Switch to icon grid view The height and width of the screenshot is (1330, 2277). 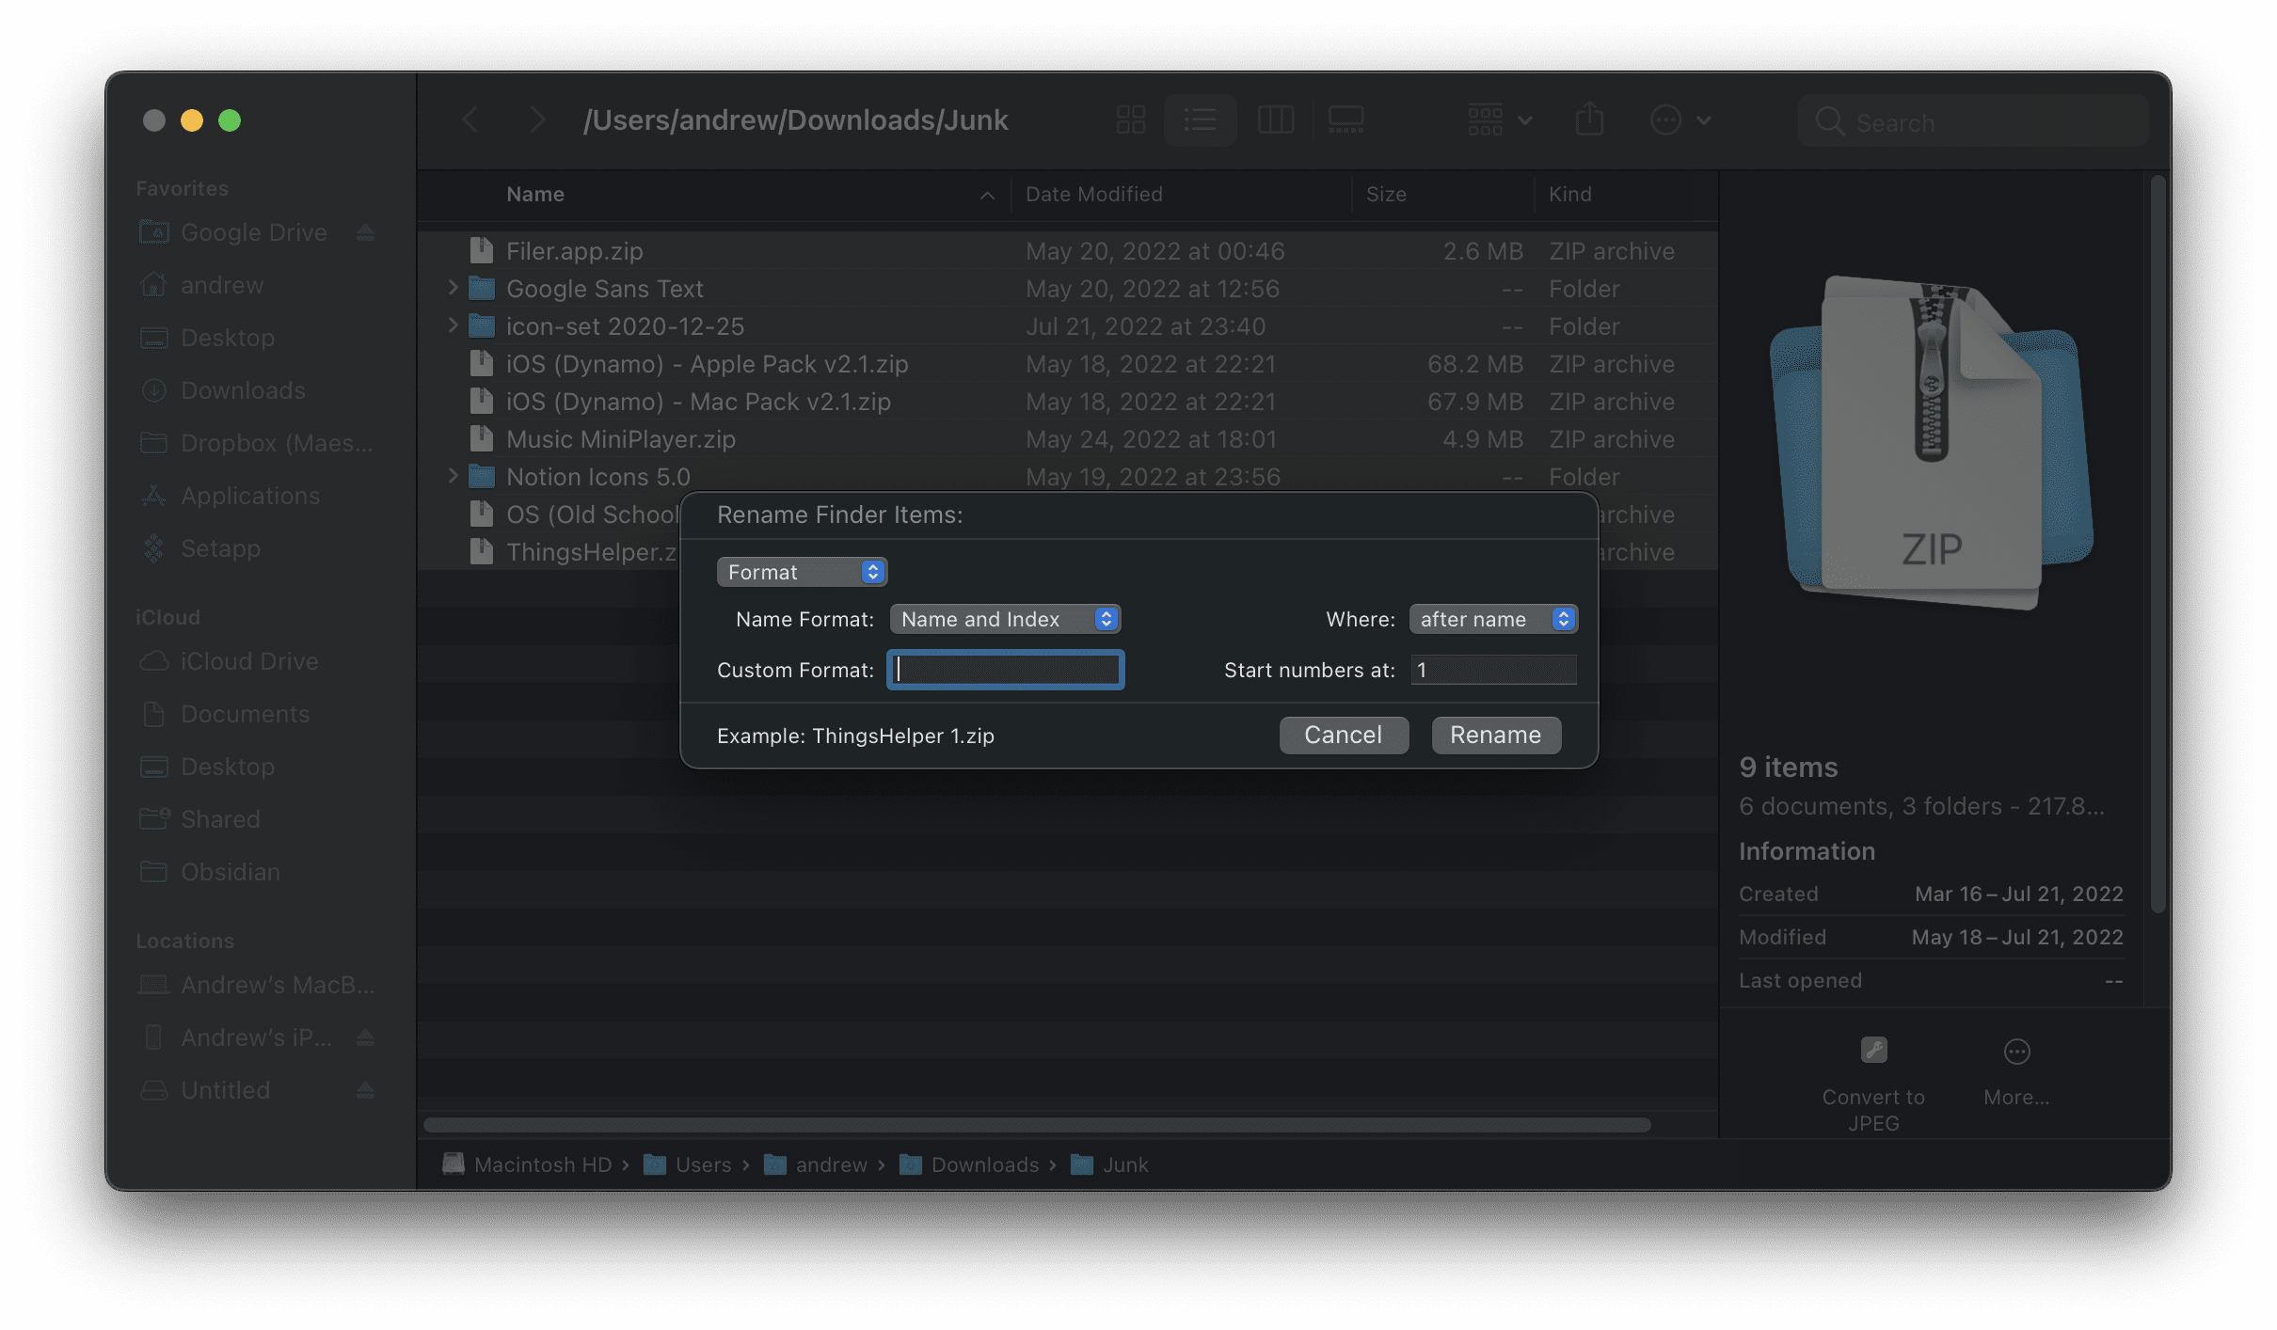[1130, 120]
